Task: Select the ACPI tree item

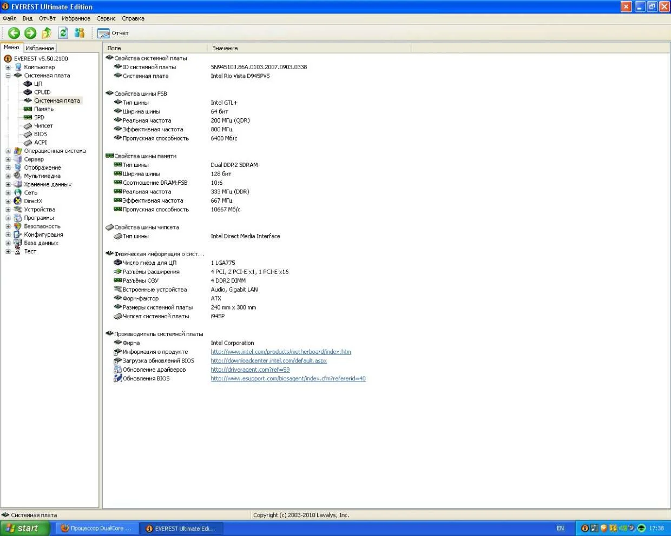Action: tap(41, 143)
